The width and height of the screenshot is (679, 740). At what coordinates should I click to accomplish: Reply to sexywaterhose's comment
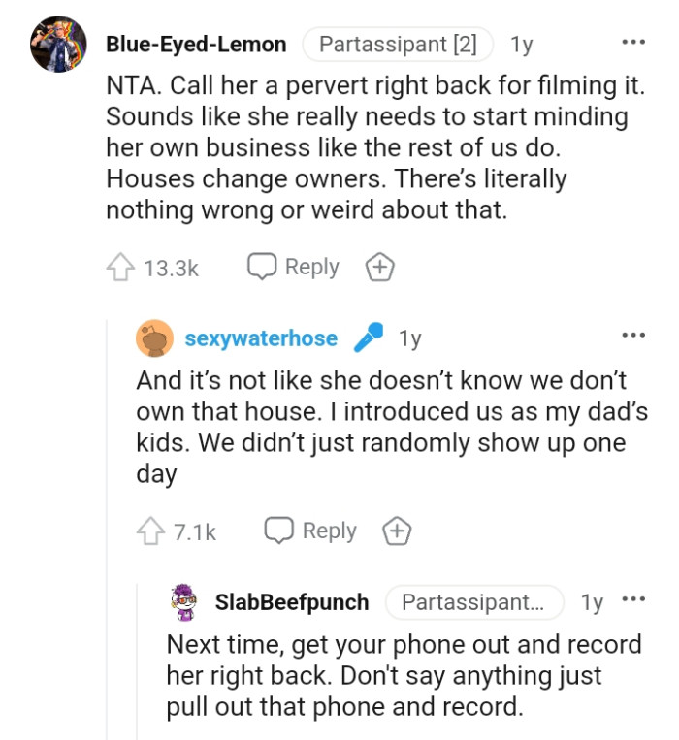coord(310,531)
